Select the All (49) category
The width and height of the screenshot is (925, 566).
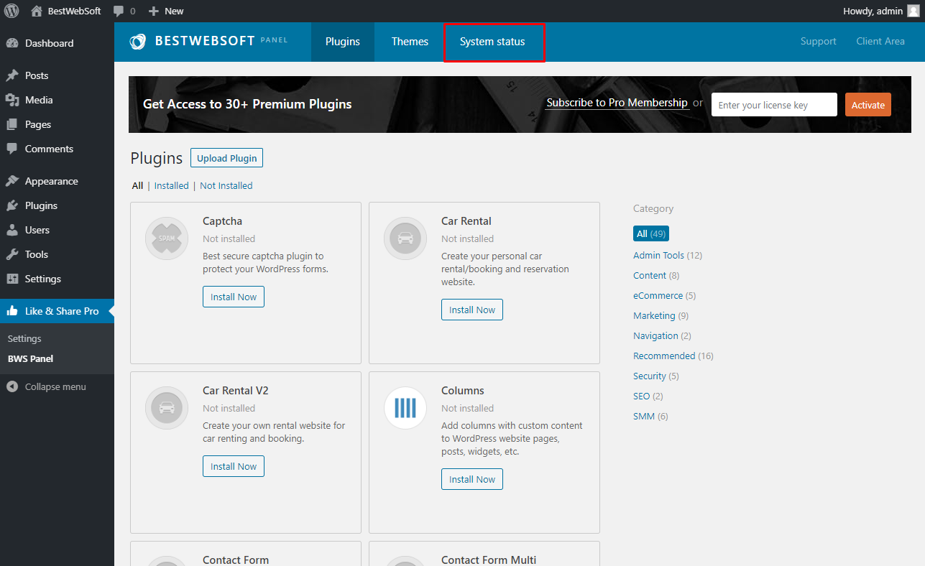point(651,234)
